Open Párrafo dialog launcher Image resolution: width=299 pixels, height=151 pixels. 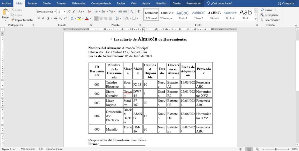(x=140, y=25)
